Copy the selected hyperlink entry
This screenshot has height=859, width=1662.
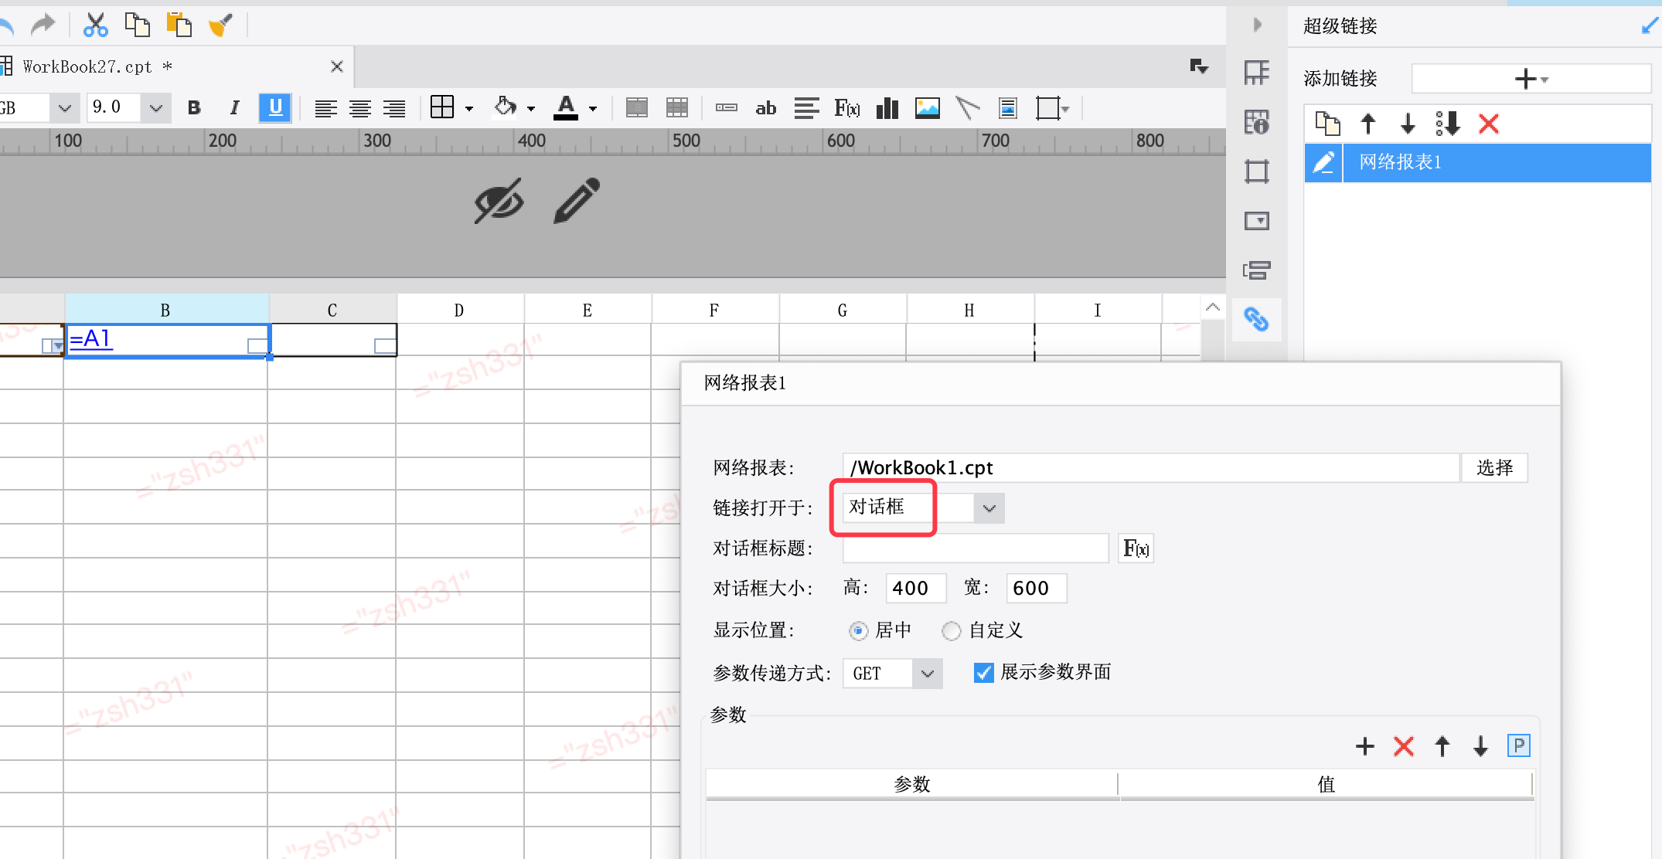[1328, 124]
